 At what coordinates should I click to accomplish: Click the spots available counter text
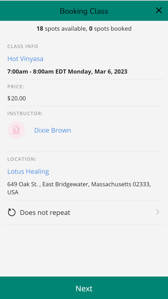pos(62,29)
